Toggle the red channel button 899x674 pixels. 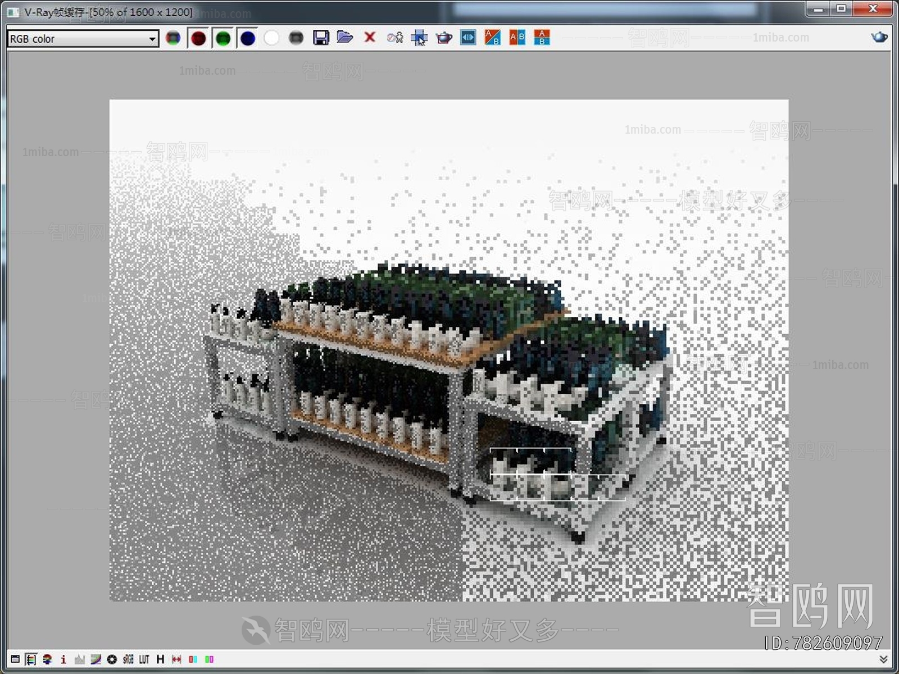pyautogui.click(x=198, y=38)
